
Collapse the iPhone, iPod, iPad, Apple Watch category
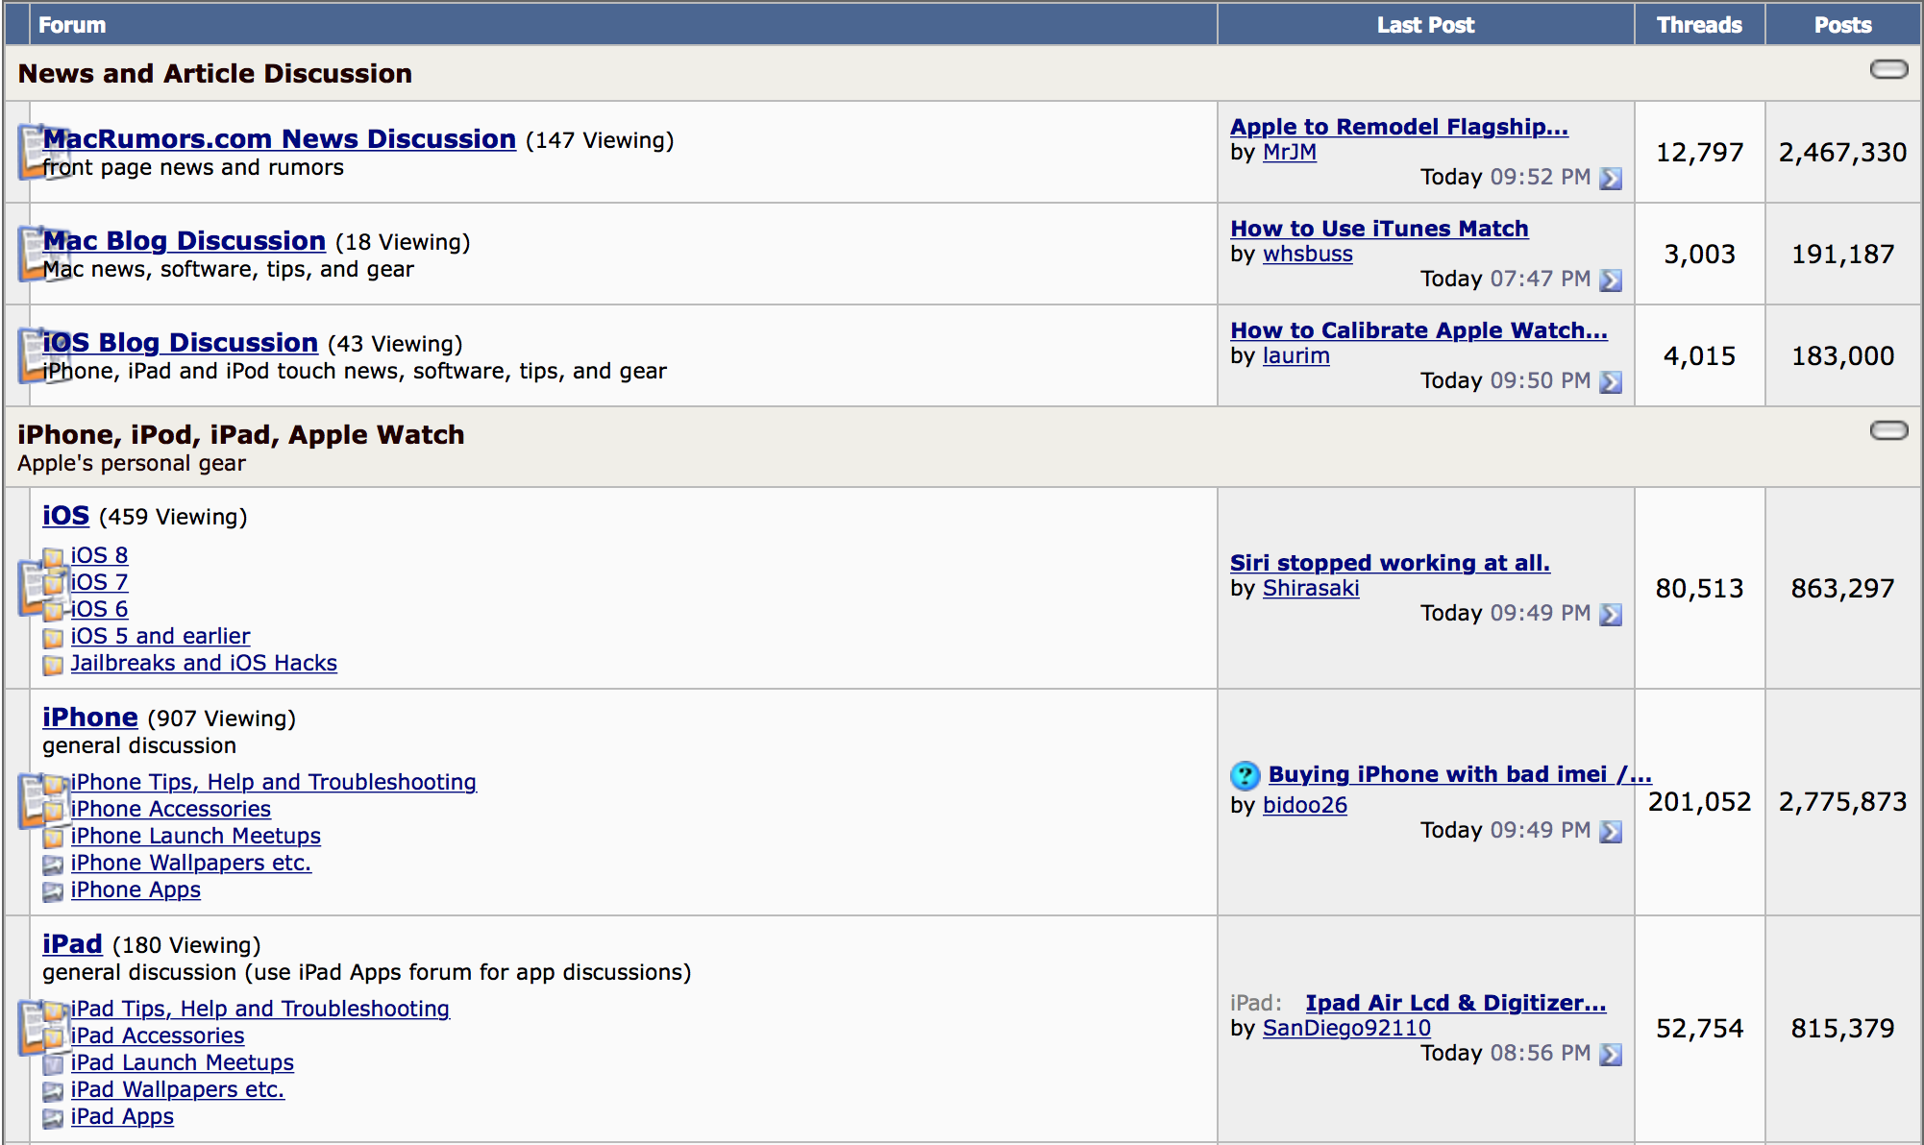tap(1888, 430)
